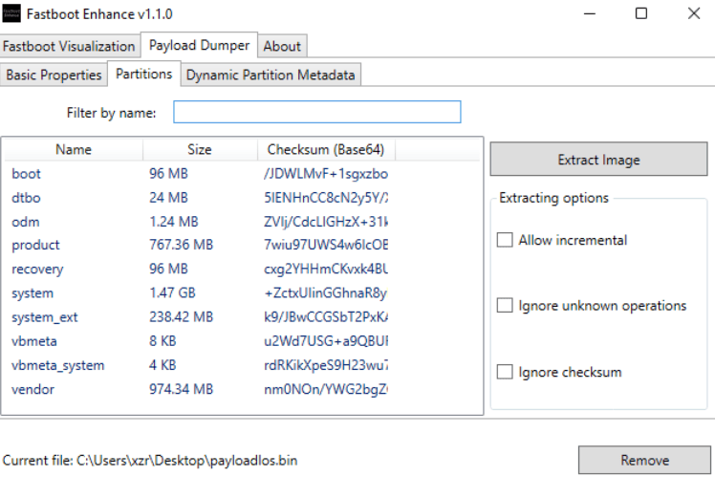Click the 1.24 MB size cell
The width and height of the screenshot is (715, 498).
point(174,222)
